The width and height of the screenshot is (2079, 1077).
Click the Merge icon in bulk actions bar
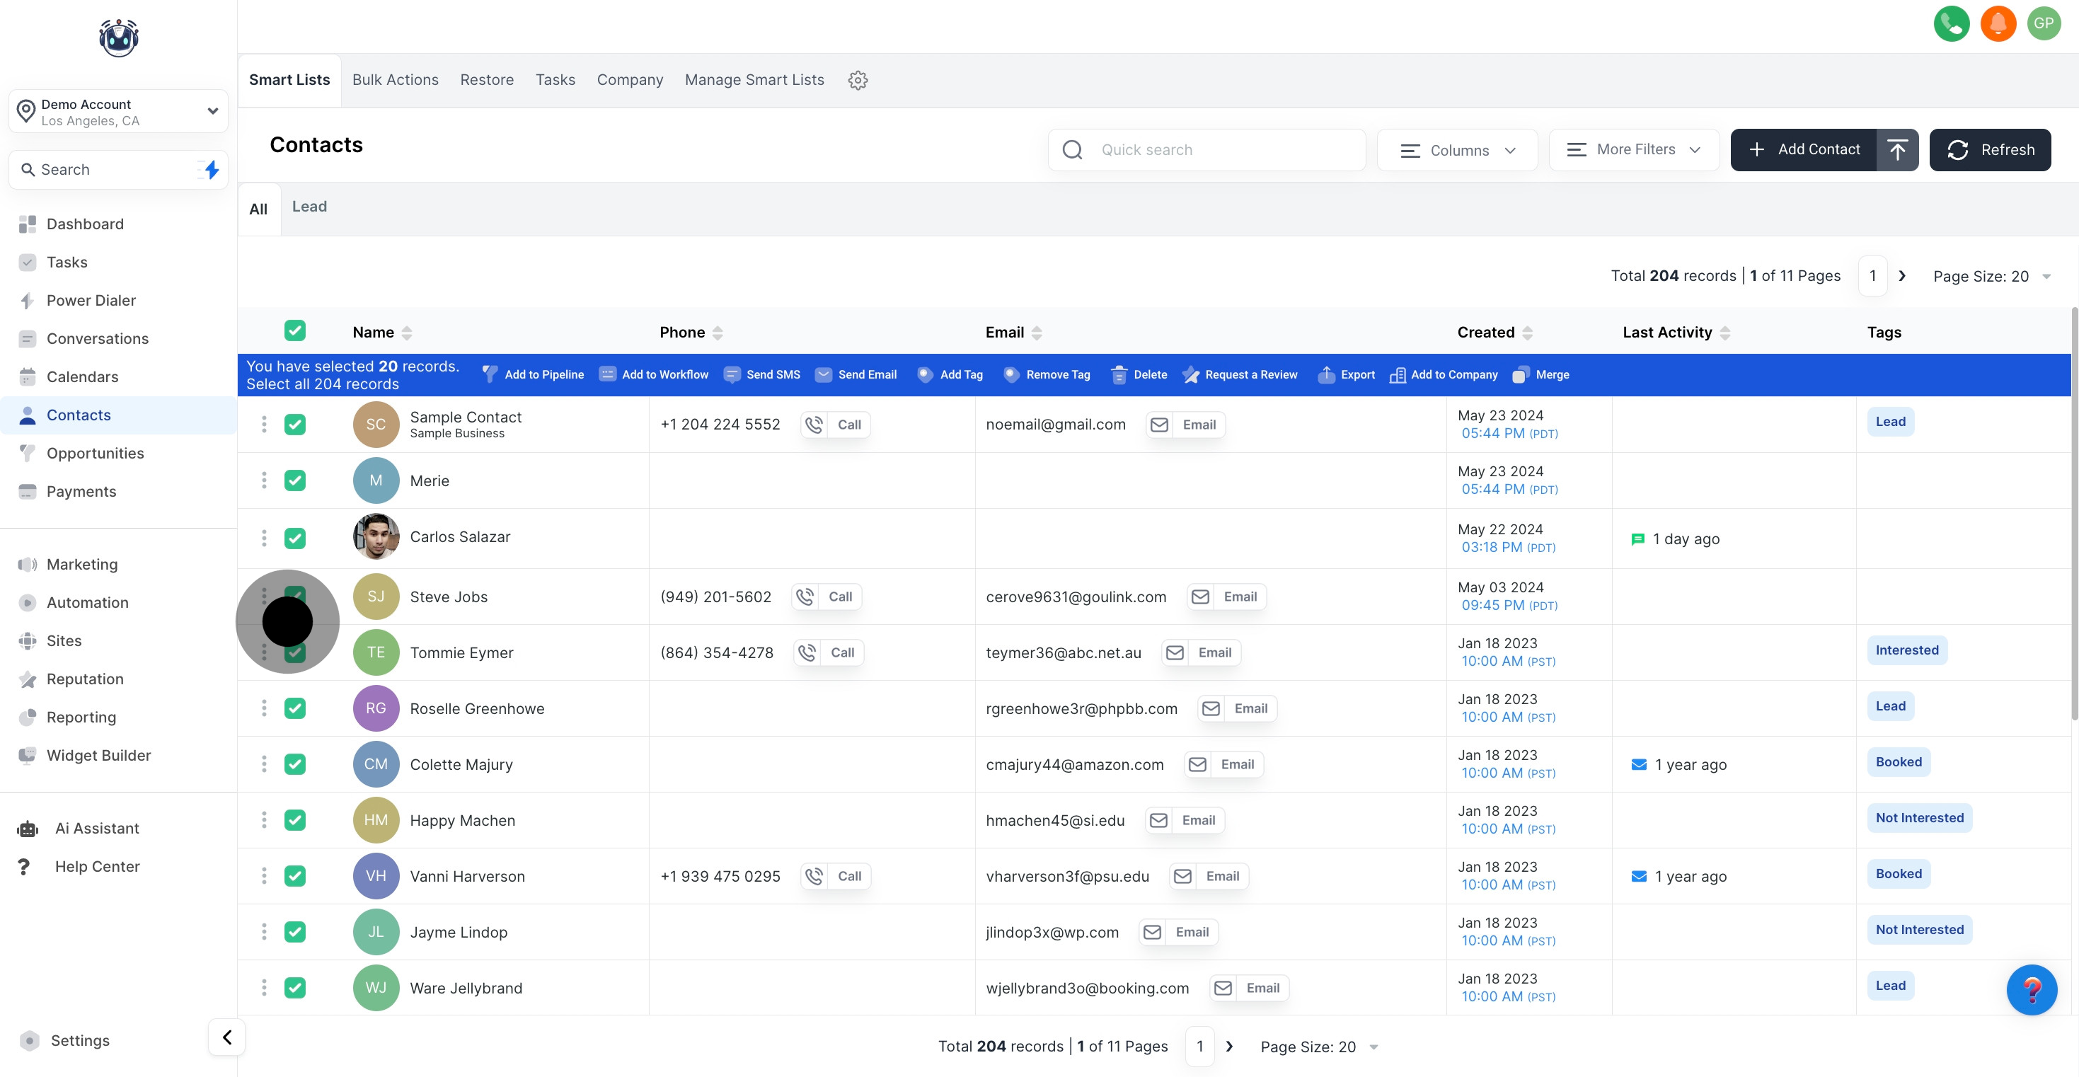[1521, 374]
